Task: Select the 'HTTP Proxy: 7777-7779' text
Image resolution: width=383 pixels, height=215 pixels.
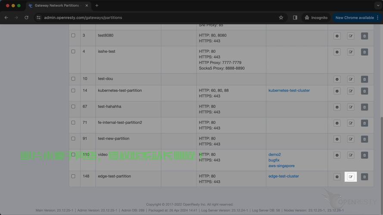Action: click(x=220, y=63)
